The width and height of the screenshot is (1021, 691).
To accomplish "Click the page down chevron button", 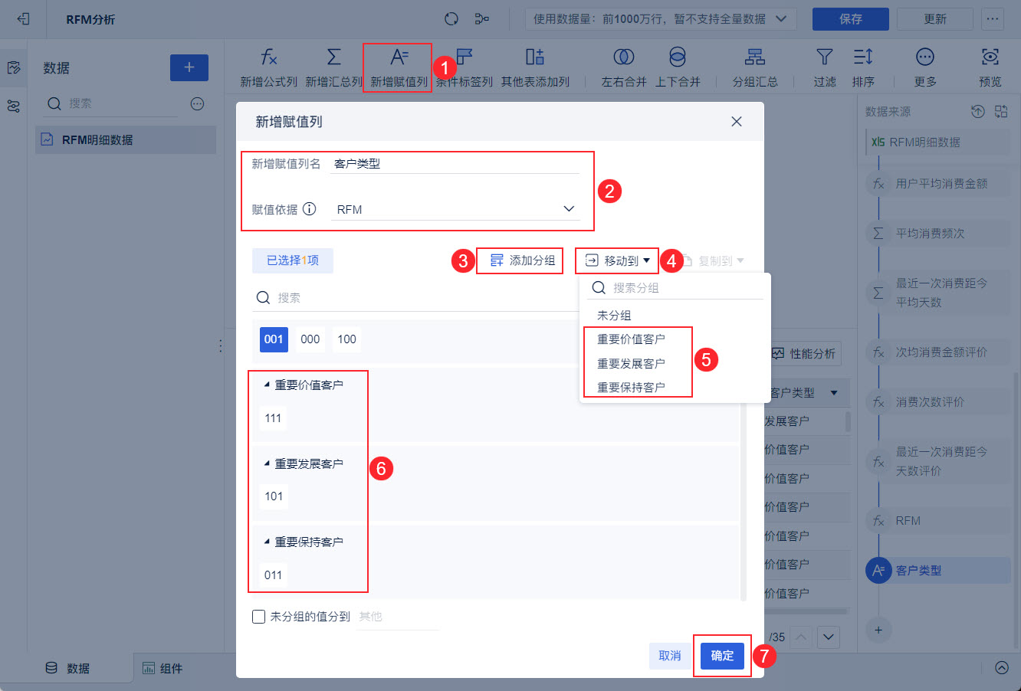I will 829,637.
